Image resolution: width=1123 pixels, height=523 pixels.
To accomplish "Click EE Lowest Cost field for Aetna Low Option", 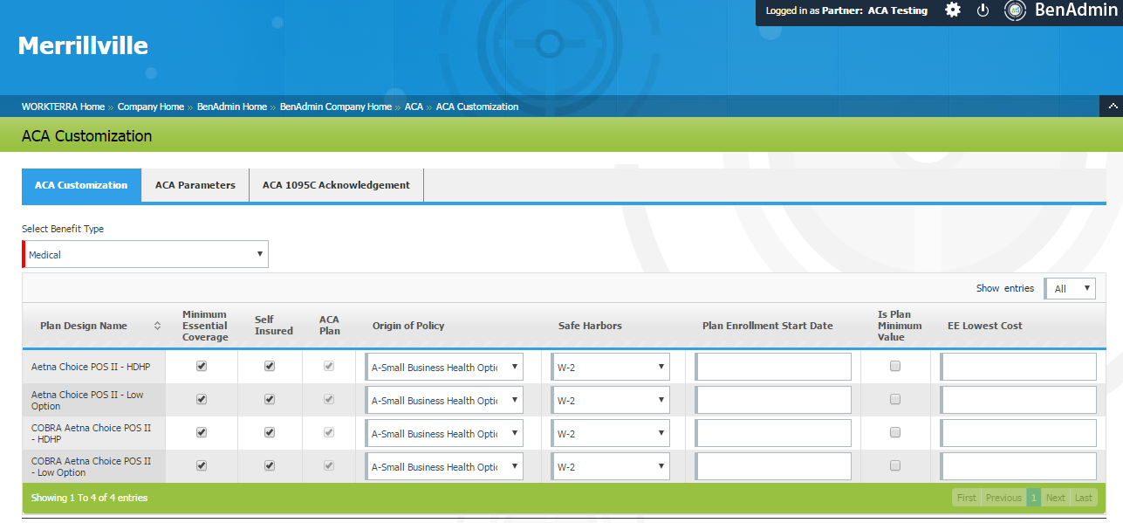I will pyautogui.click(x=1018, y=401).
